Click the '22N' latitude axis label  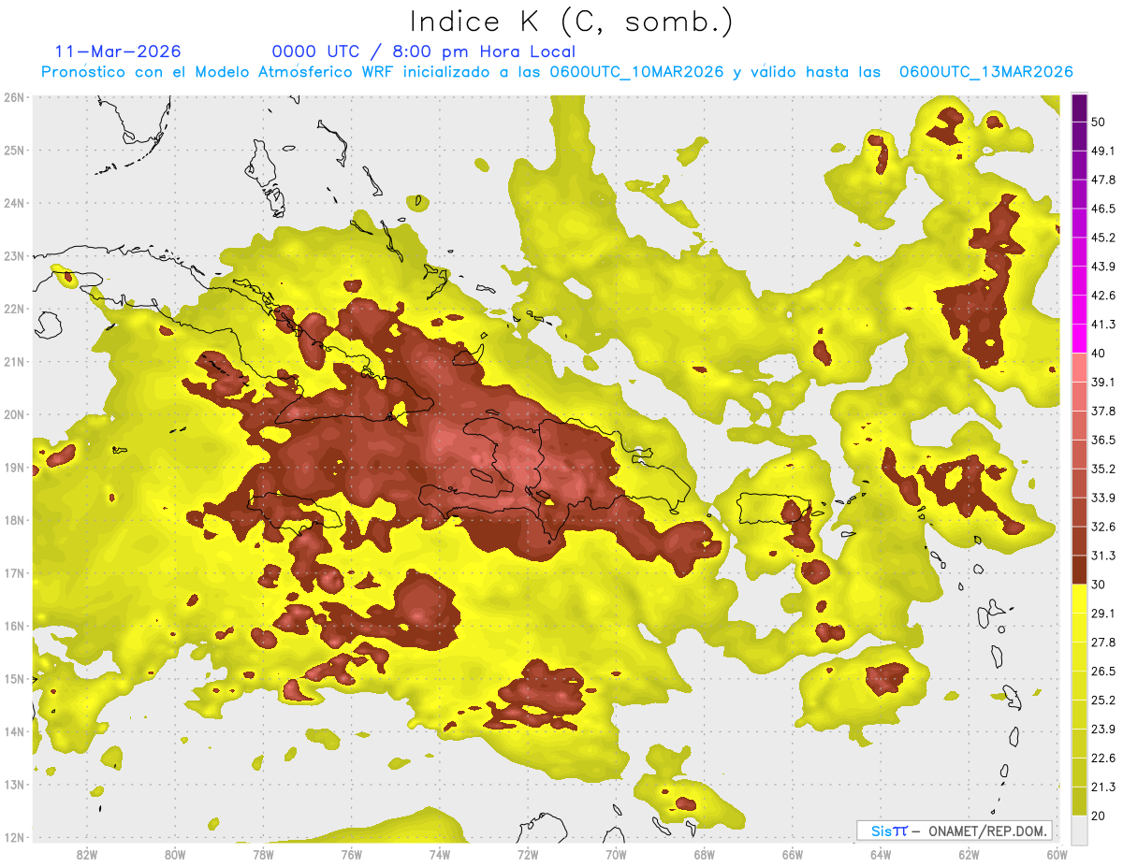(14, 309)
